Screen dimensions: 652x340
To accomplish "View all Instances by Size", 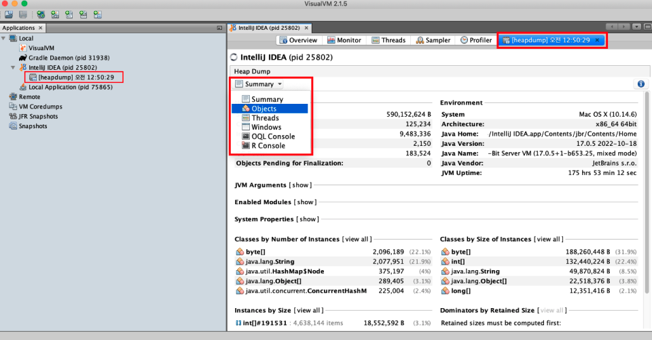I will pyautogui.click(x=308, y=310).
